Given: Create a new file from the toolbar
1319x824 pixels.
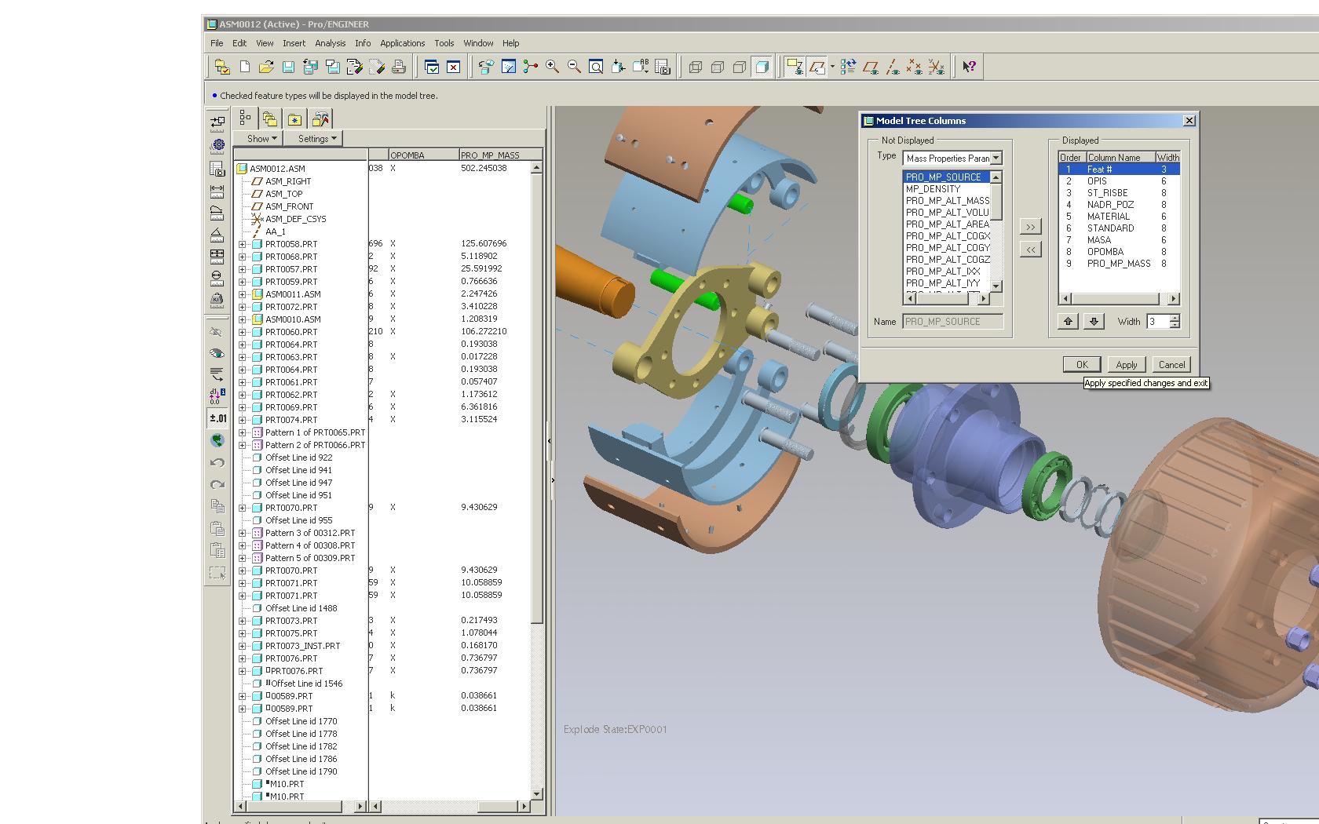Looking at the screenshot, I should tap(244, 67).
